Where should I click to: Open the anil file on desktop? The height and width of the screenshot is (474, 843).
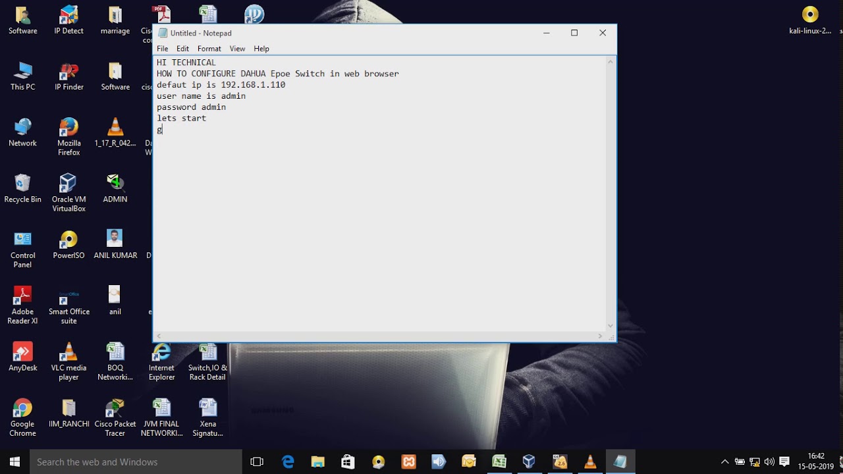point(115,301)
